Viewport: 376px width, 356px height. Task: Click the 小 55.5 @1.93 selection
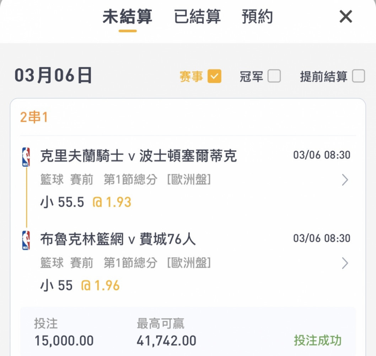(x=86, y=202)
